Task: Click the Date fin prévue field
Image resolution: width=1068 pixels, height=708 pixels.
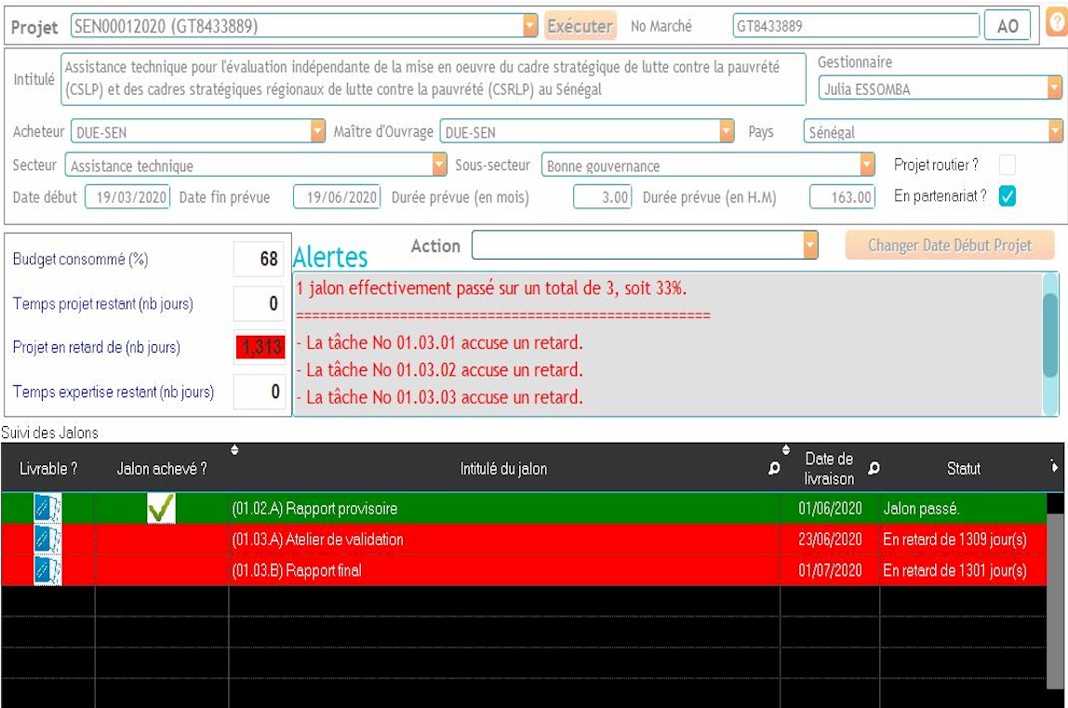Action: pos(337,197)
